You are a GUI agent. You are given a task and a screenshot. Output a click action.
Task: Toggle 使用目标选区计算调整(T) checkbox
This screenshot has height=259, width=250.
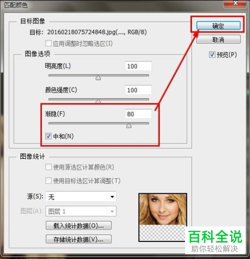coord(48,180)
